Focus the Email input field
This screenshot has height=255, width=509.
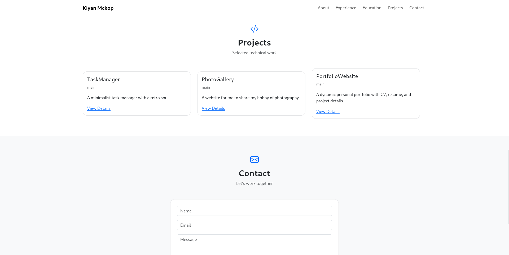[254, 225]
